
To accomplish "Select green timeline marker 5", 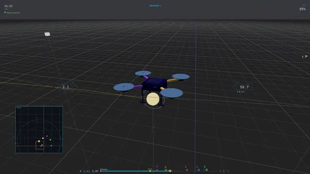I will pyautogui.click(x=205, y=168).
